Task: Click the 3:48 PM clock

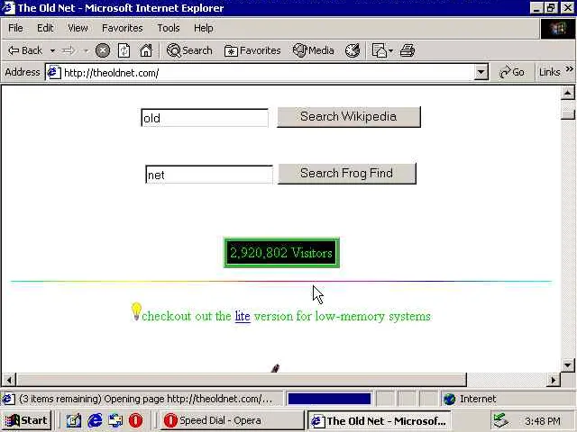Action: 543,420
